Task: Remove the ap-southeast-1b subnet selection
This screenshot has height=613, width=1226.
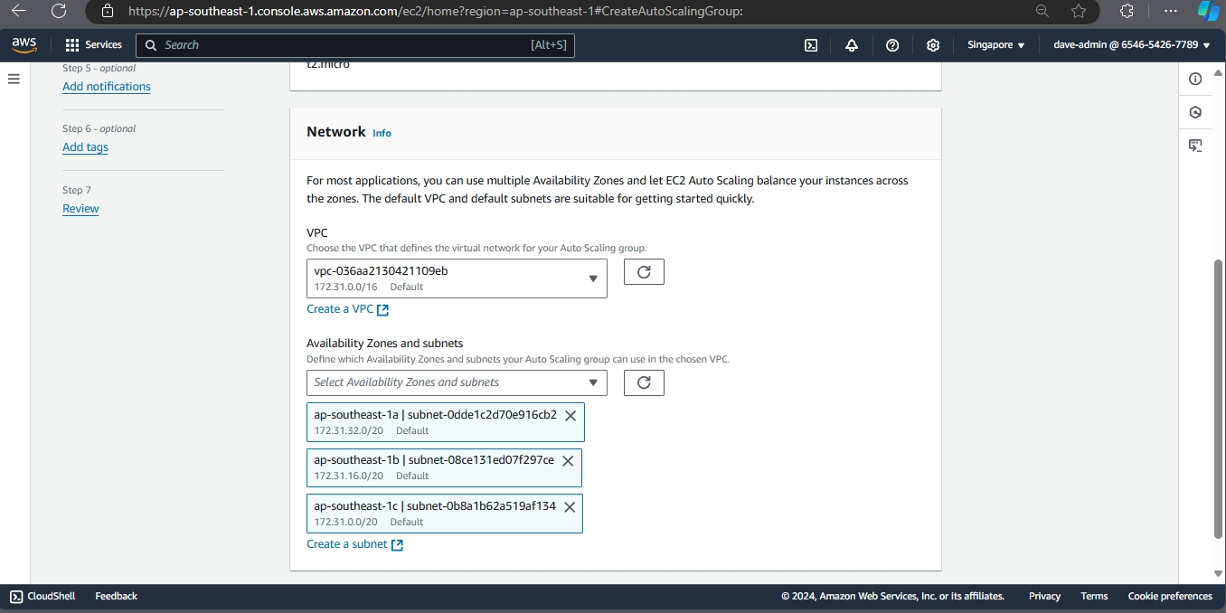Action: (568, 461)
